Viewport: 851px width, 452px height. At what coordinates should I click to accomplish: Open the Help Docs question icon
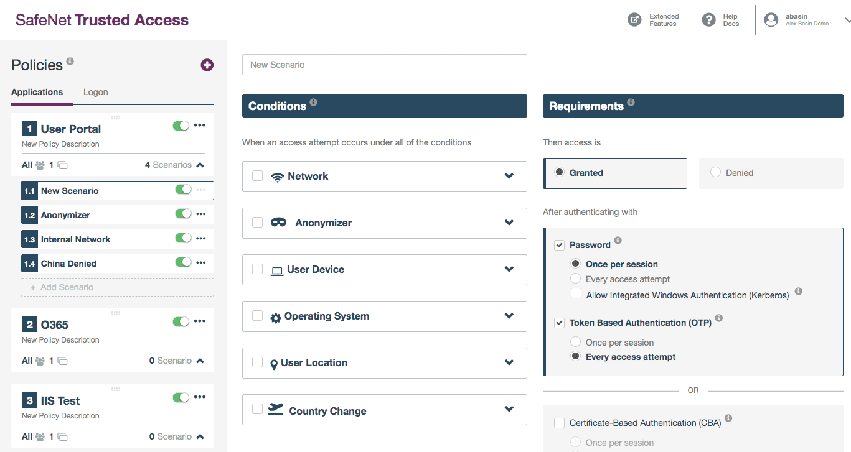pyautogui.click(x=708, y=20)
